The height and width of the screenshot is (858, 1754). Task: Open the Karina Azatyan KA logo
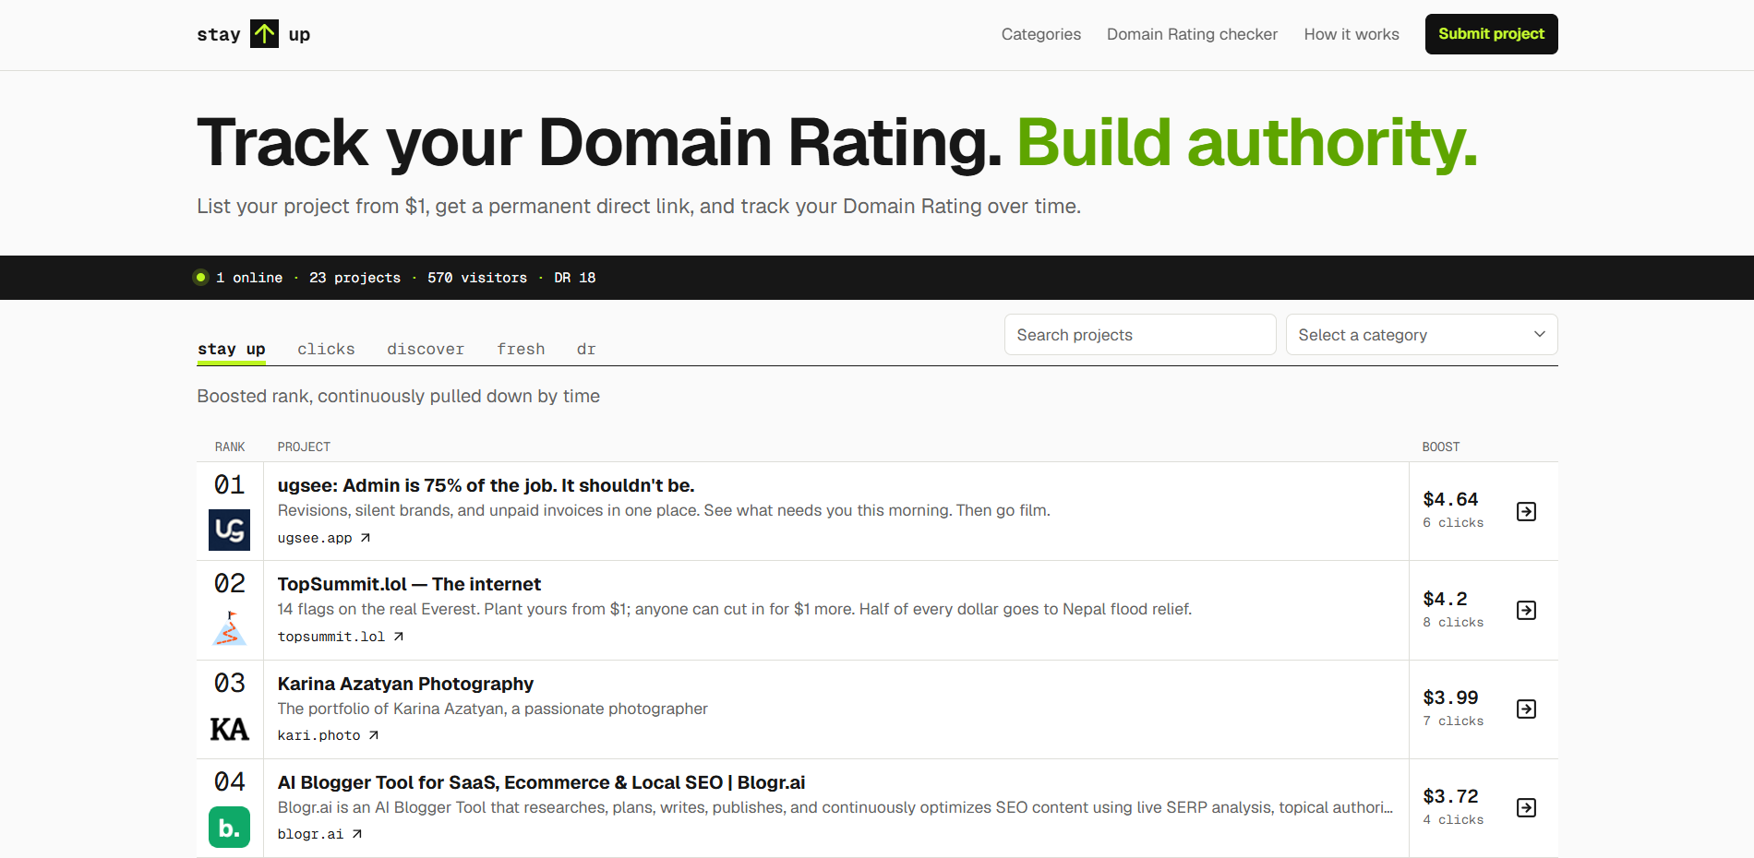point(229,729)
